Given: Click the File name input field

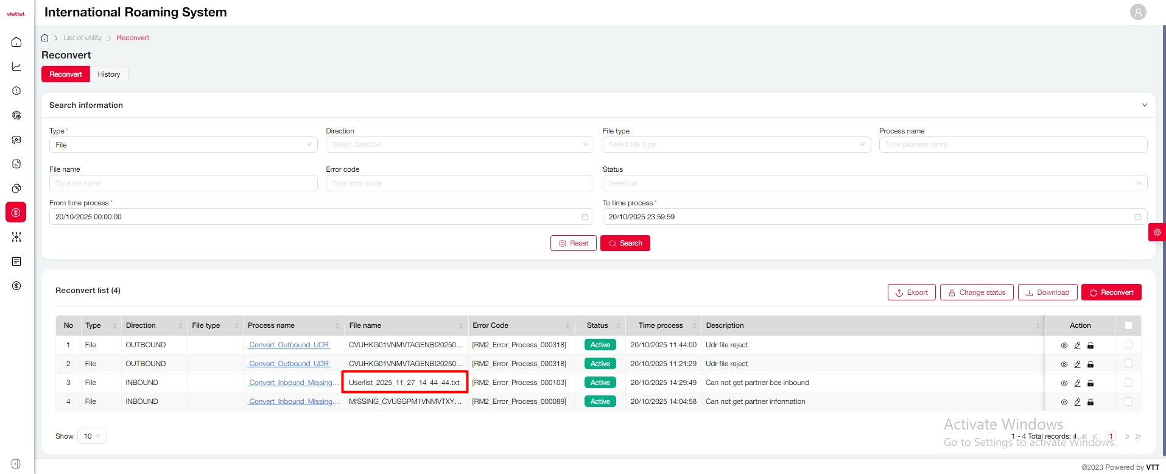Looking at the screenshot, I should pos(183,183).
